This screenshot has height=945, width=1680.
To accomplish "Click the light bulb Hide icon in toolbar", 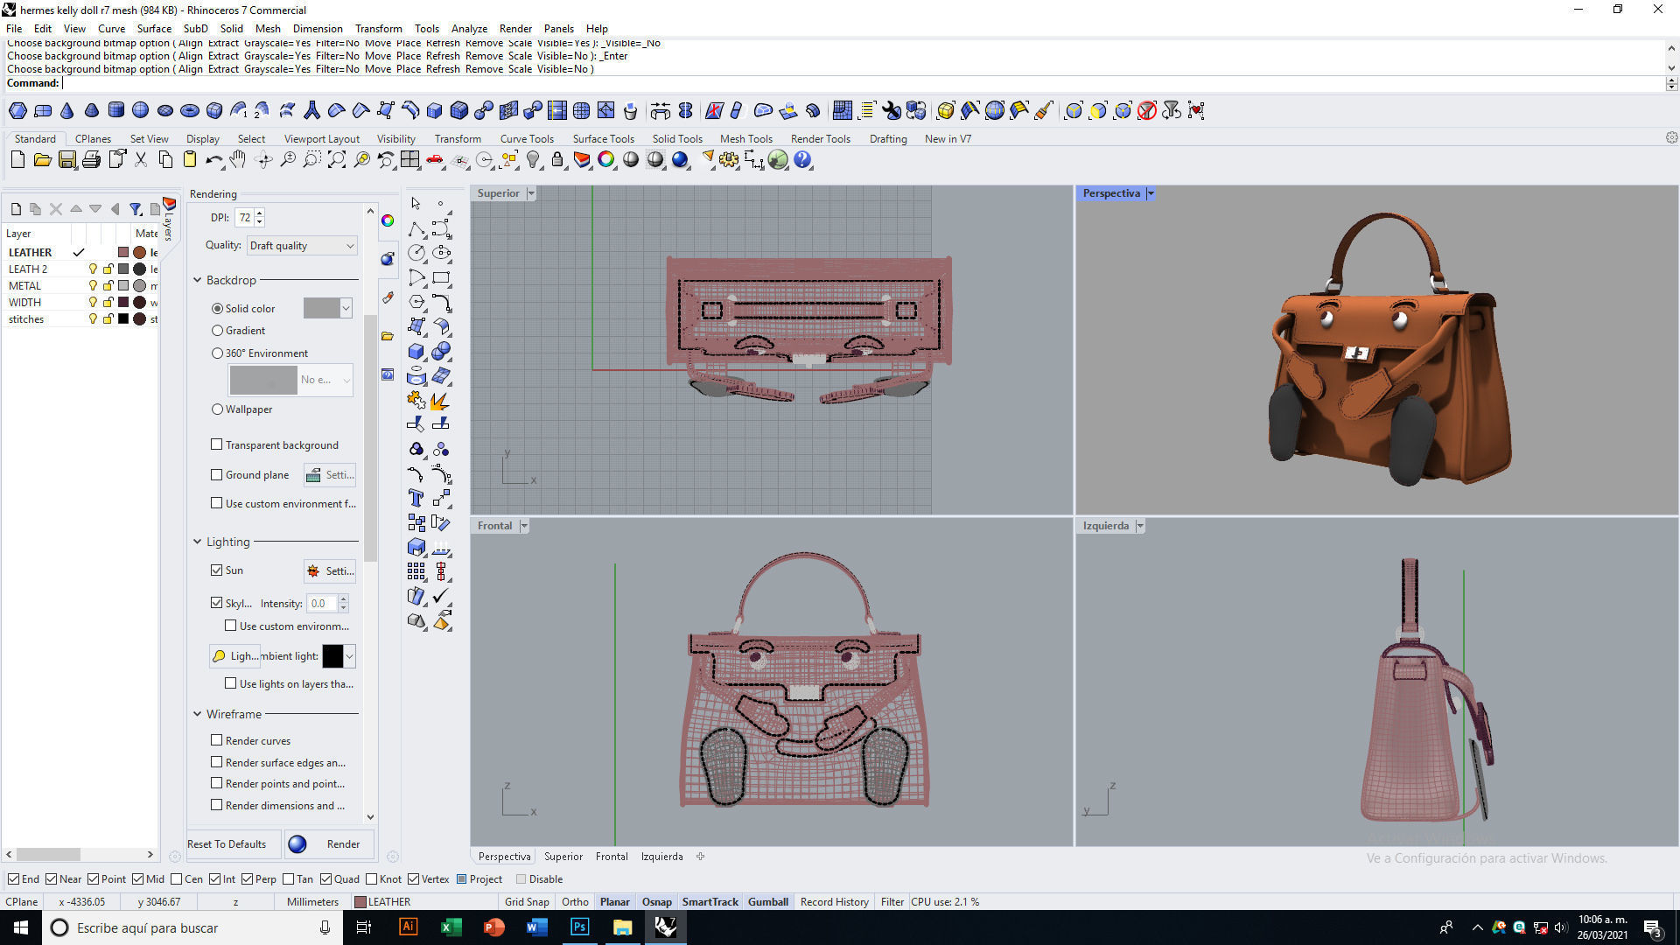I will [533, 159].
